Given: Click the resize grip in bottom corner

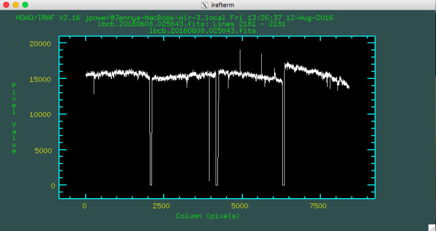Looking at the screenshot, I should click(x=432, y=228).
